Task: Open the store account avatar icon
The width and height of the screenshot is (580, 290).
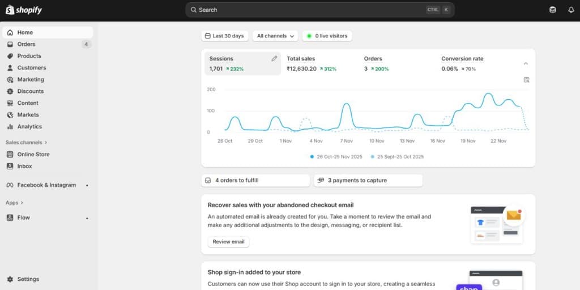Action: click(553, 10)
